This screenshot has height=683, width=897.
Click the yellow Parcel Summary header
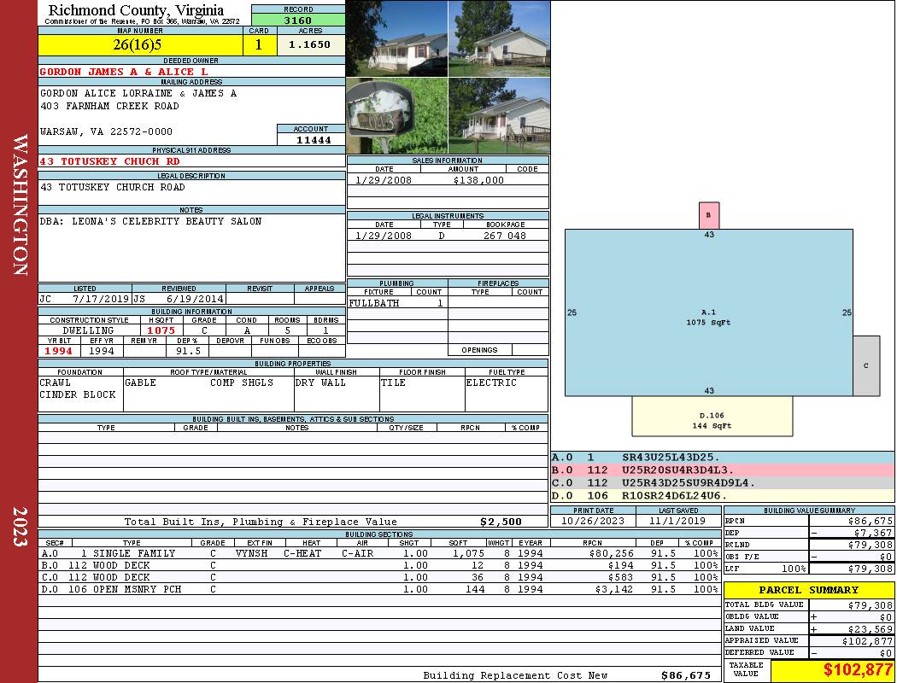pos(809,590)
